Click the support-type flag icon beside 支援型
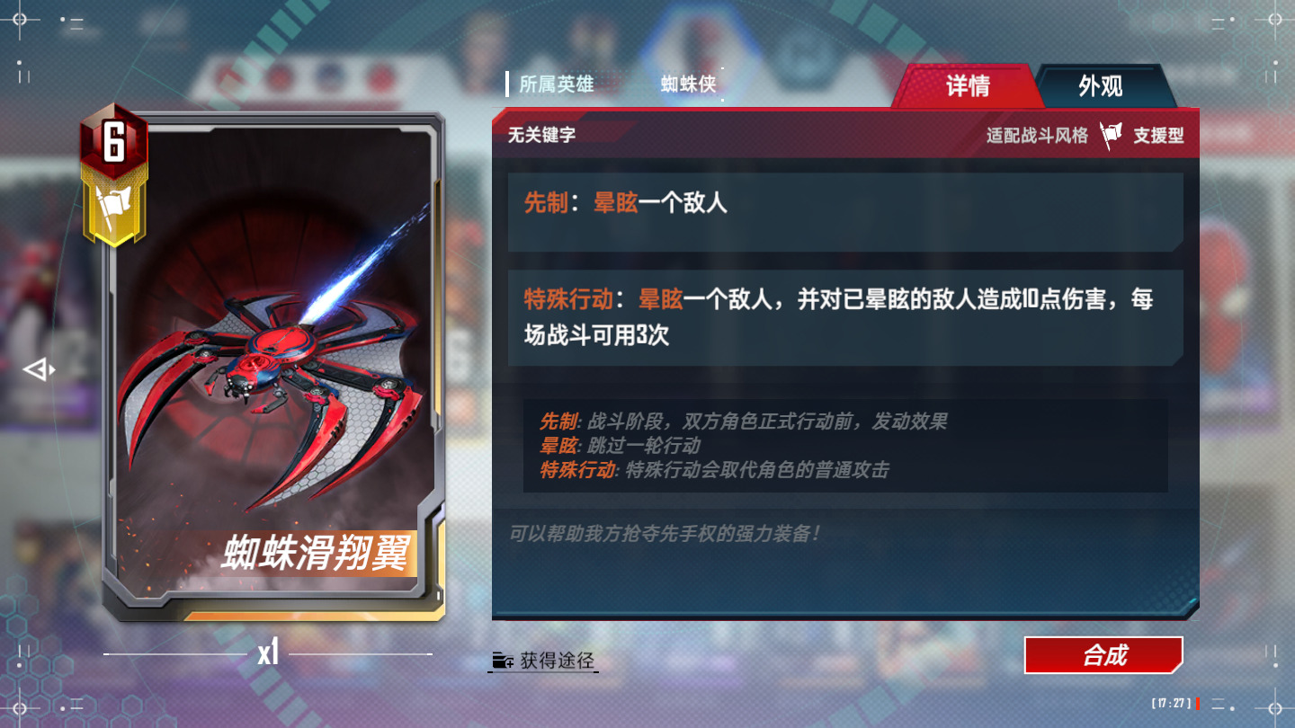This screenshot has height=728, width=1295. point(1112,136)
